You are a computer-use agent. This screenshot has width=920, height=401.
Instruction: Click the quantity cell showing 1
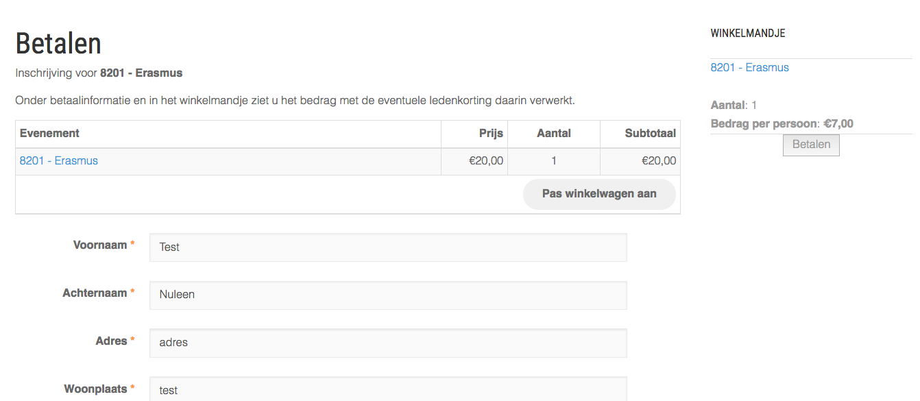pos(553,161)
